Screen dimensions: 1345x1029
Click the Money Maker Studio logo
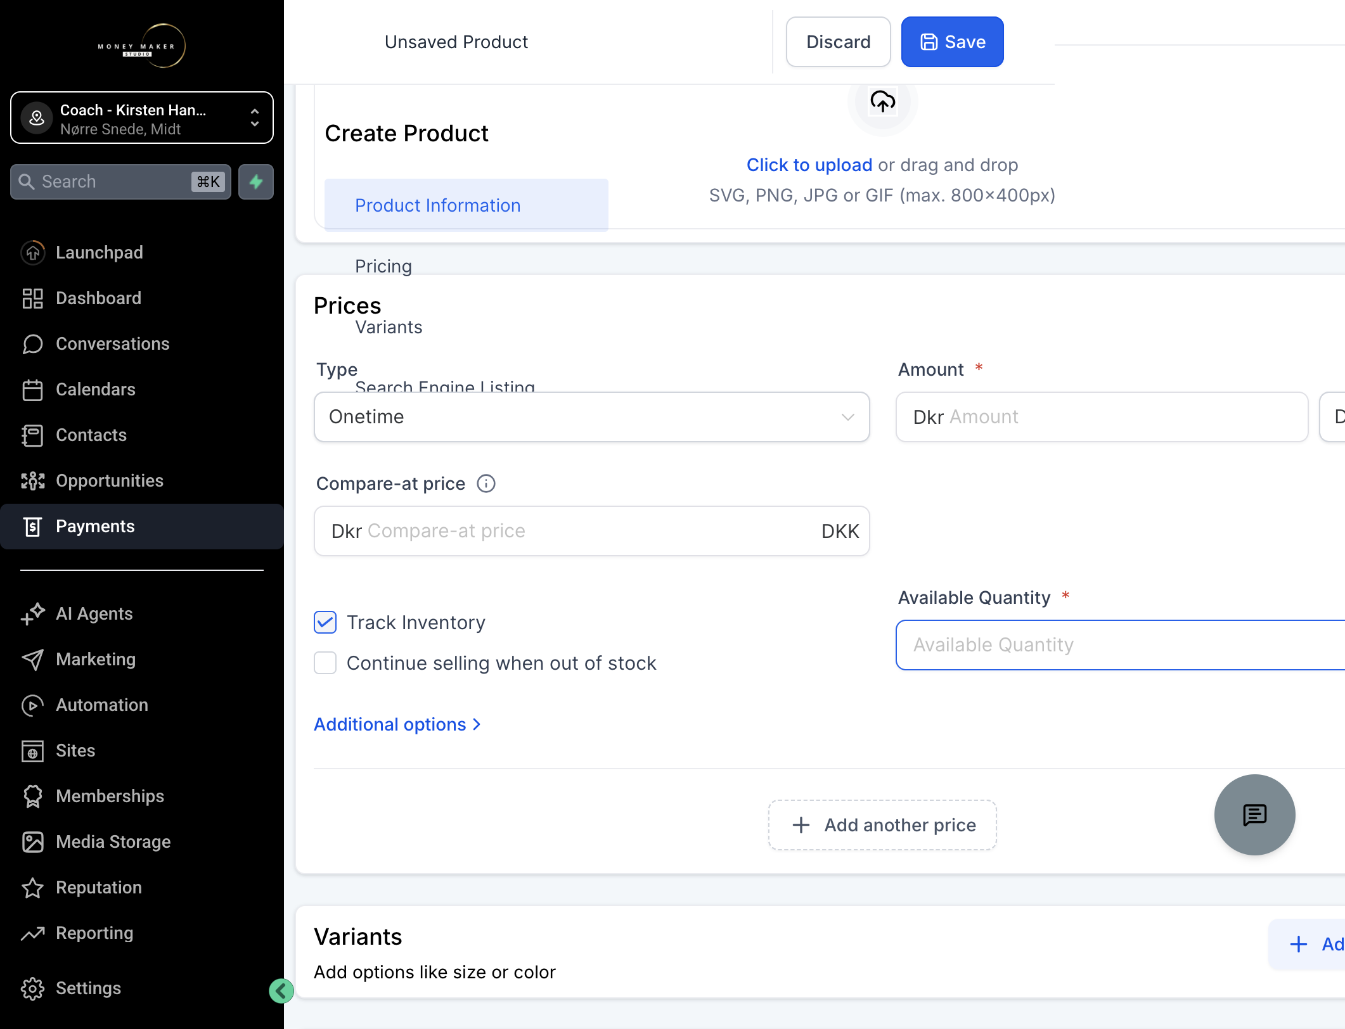tap(141, 46)
